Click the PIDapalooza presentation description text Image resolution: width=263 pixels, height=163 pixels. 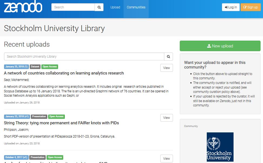(59, 136)
